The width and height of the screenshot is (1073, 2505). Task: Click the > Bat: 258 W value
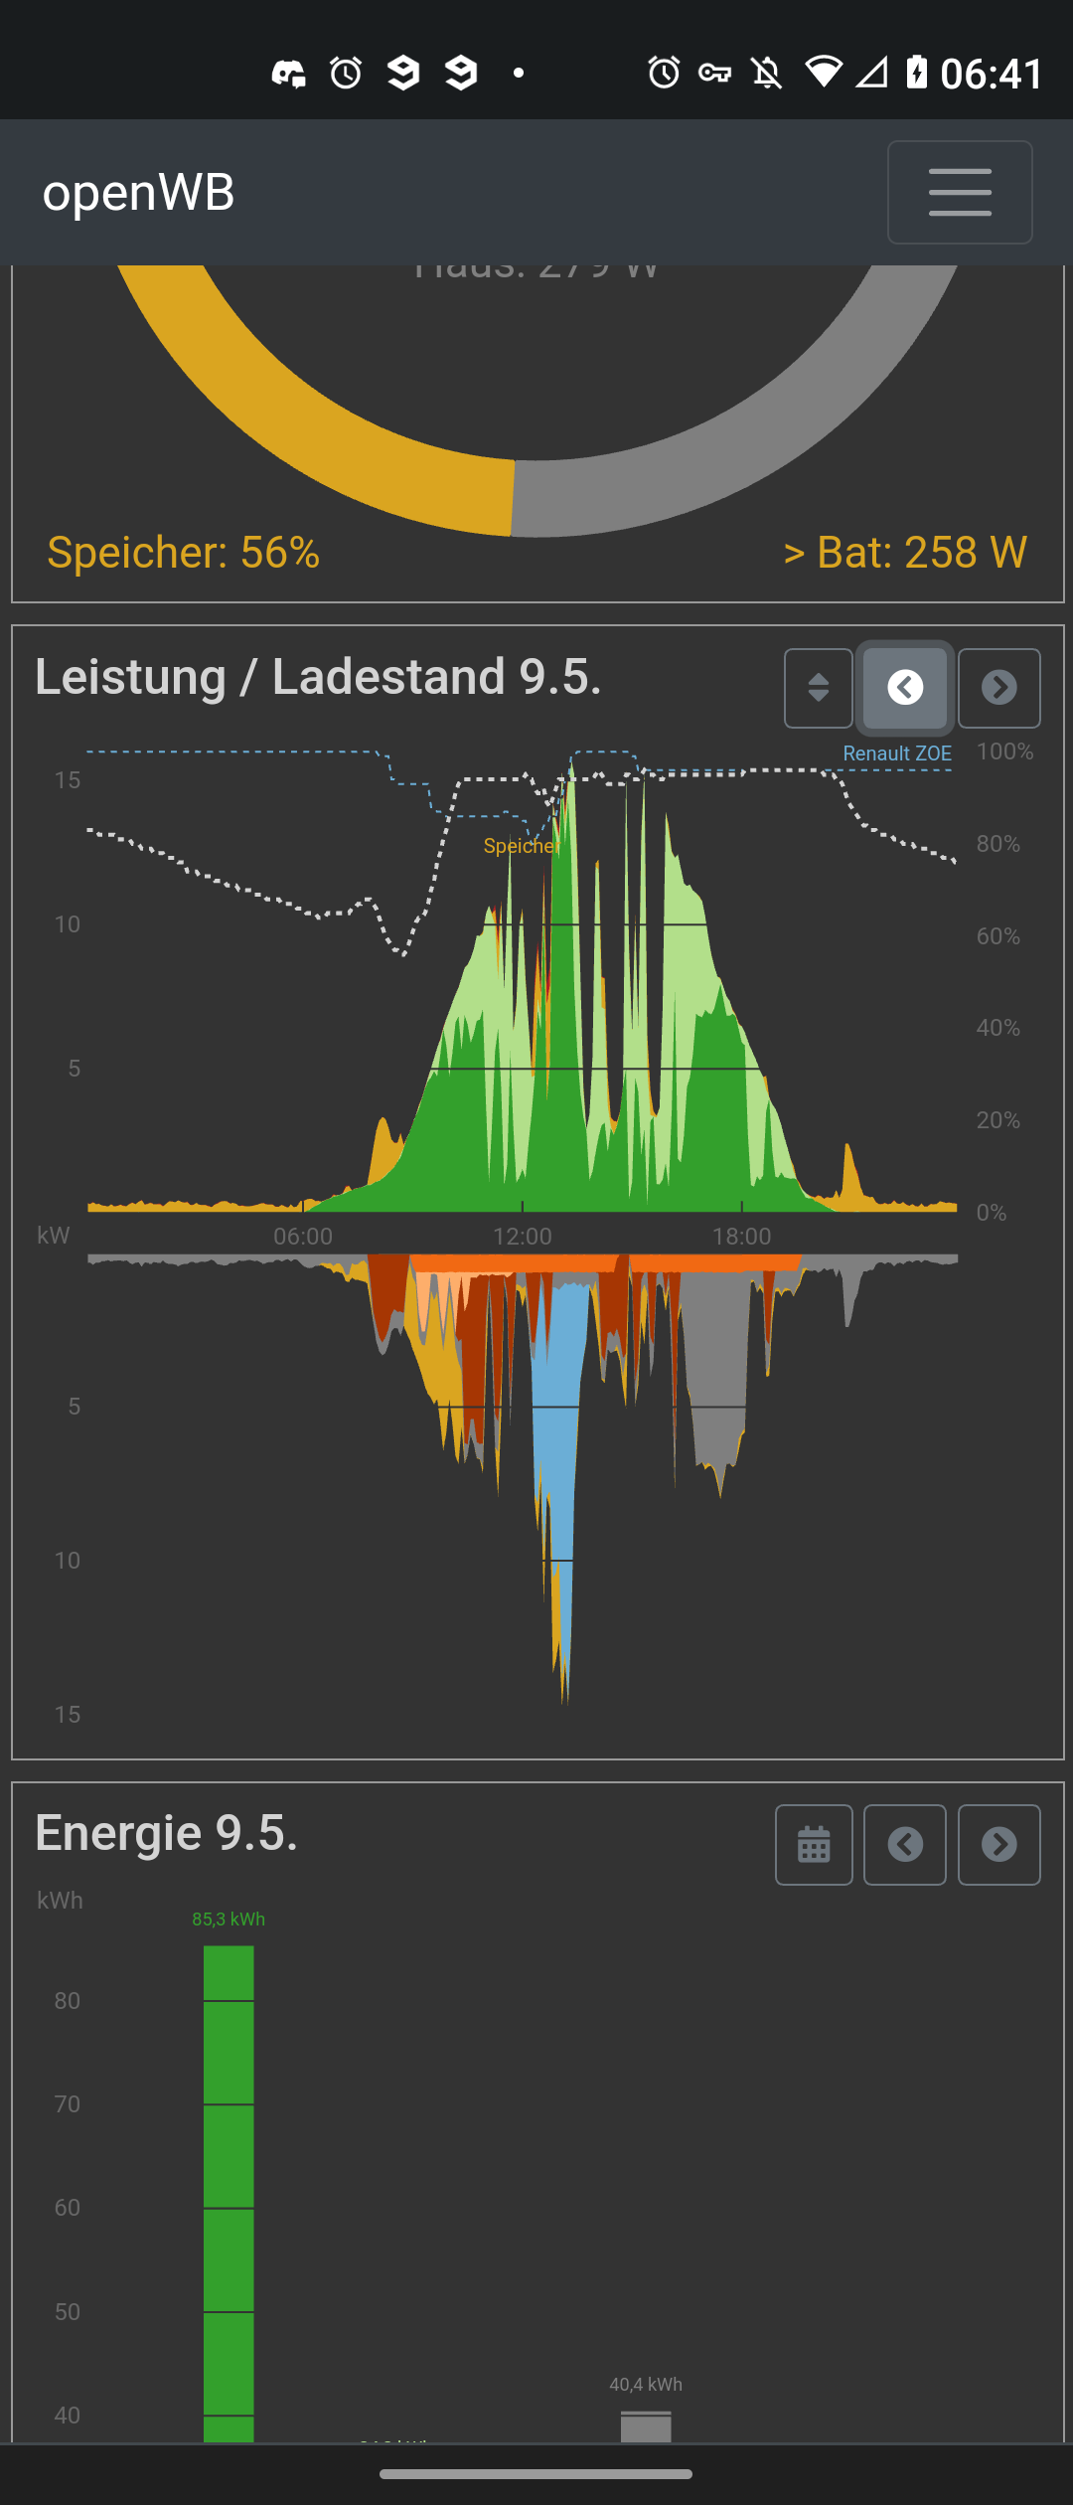[905, 553]
